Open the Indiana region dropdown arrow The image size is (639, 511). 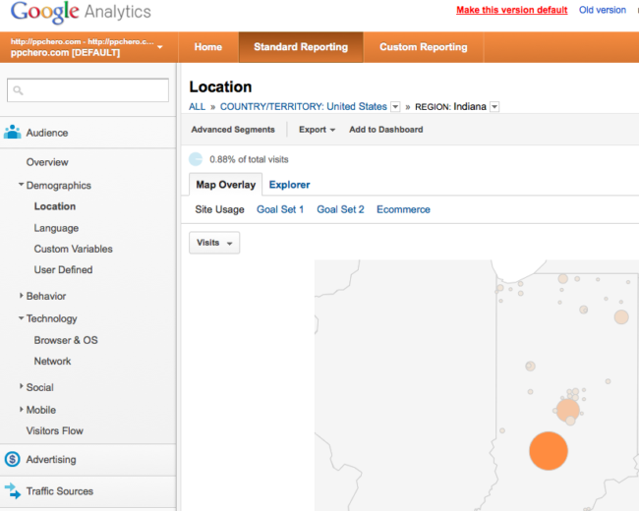(x=494, y=107)
